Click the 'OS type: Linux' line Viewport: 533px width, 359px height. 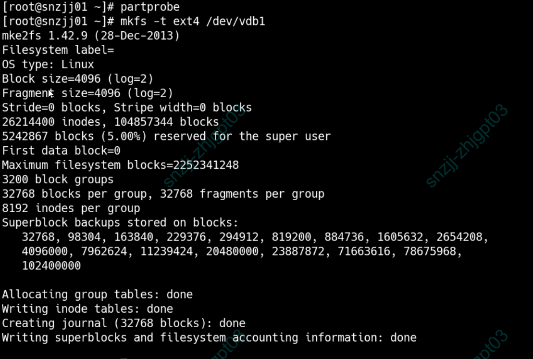(48, 64)
